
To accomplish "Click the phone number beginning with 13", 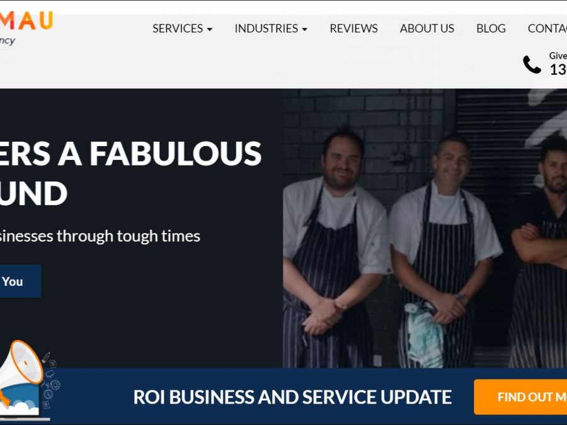I will (558, 69).
